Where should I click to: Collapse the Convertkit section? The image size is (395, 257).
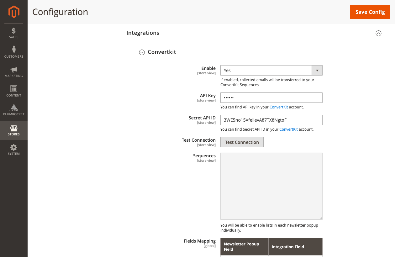pyautogui.click(x=142, y=52)
